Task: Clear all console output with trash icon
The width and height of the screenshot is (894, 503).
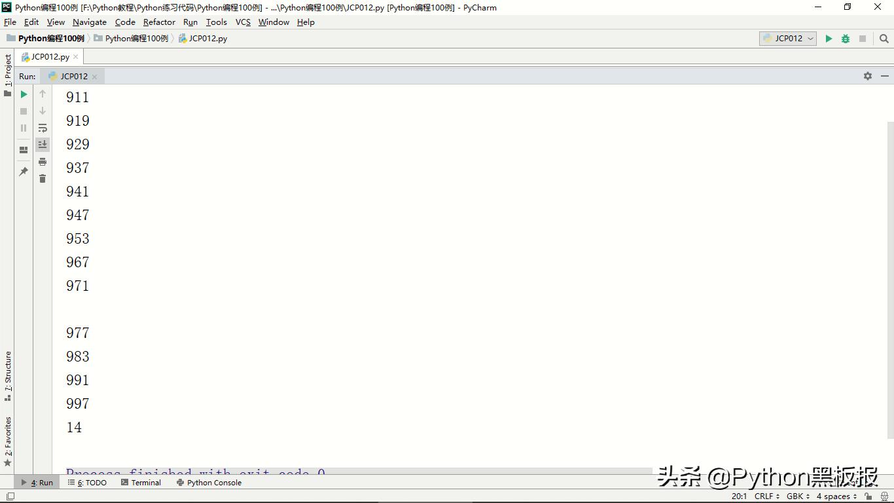Action: click(x=43, y=178)
